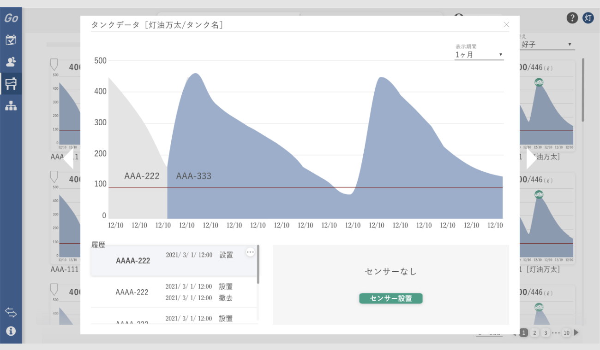Click the 履歴 heading
Viewport: 600px width, 350px height.
point(98,245)
